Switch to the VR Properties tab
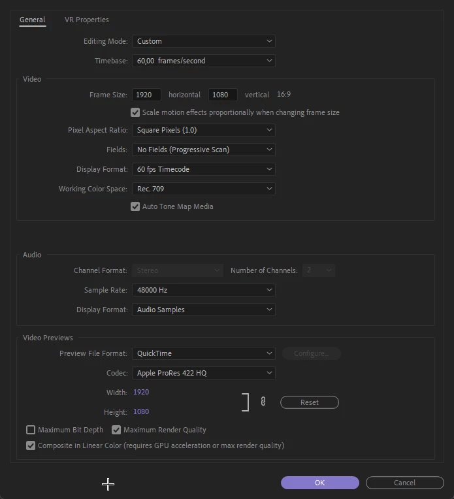 87,20
